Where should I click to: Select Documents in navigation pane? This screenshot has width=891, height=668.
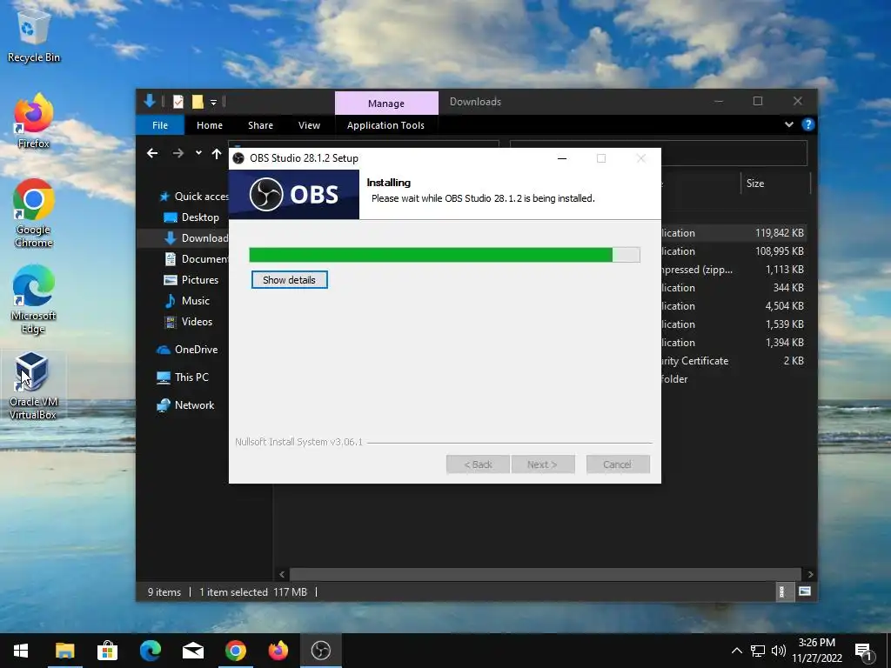(x=197, y=259)
